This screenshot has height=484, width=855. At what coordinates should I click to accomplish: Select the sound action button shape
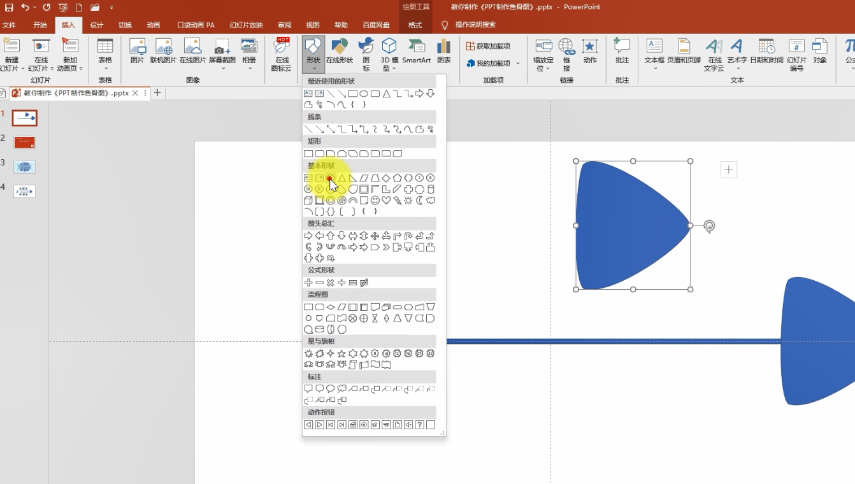pos(408,425)
